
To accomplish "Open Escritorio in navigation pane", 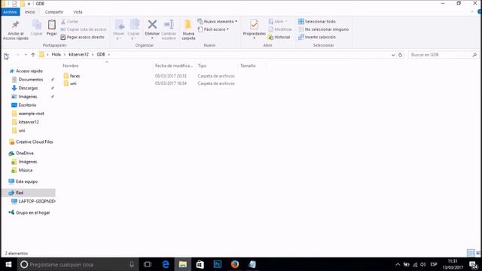I will click(x=27, y=105).
